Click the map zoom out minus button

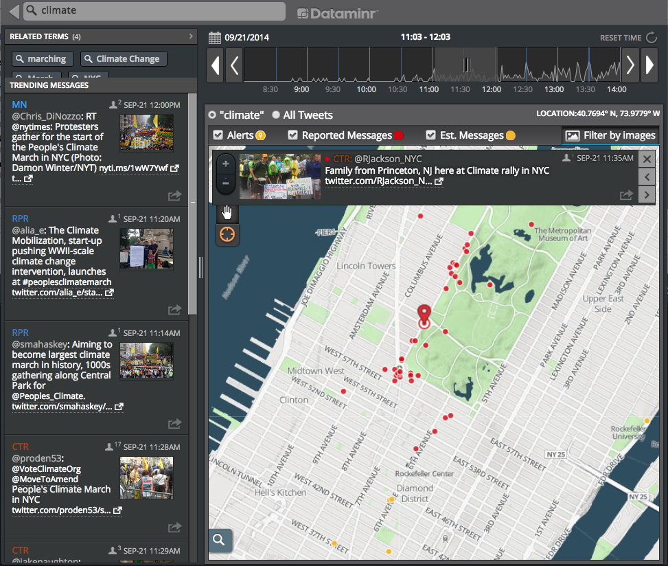226,182
